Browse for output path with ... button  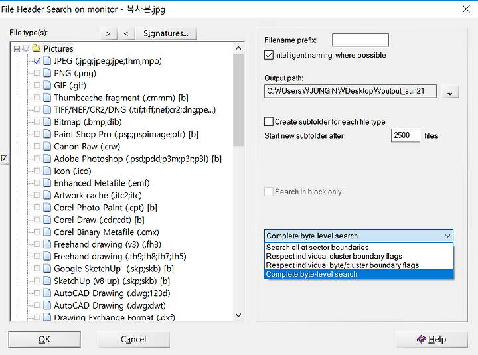(450, 92)
